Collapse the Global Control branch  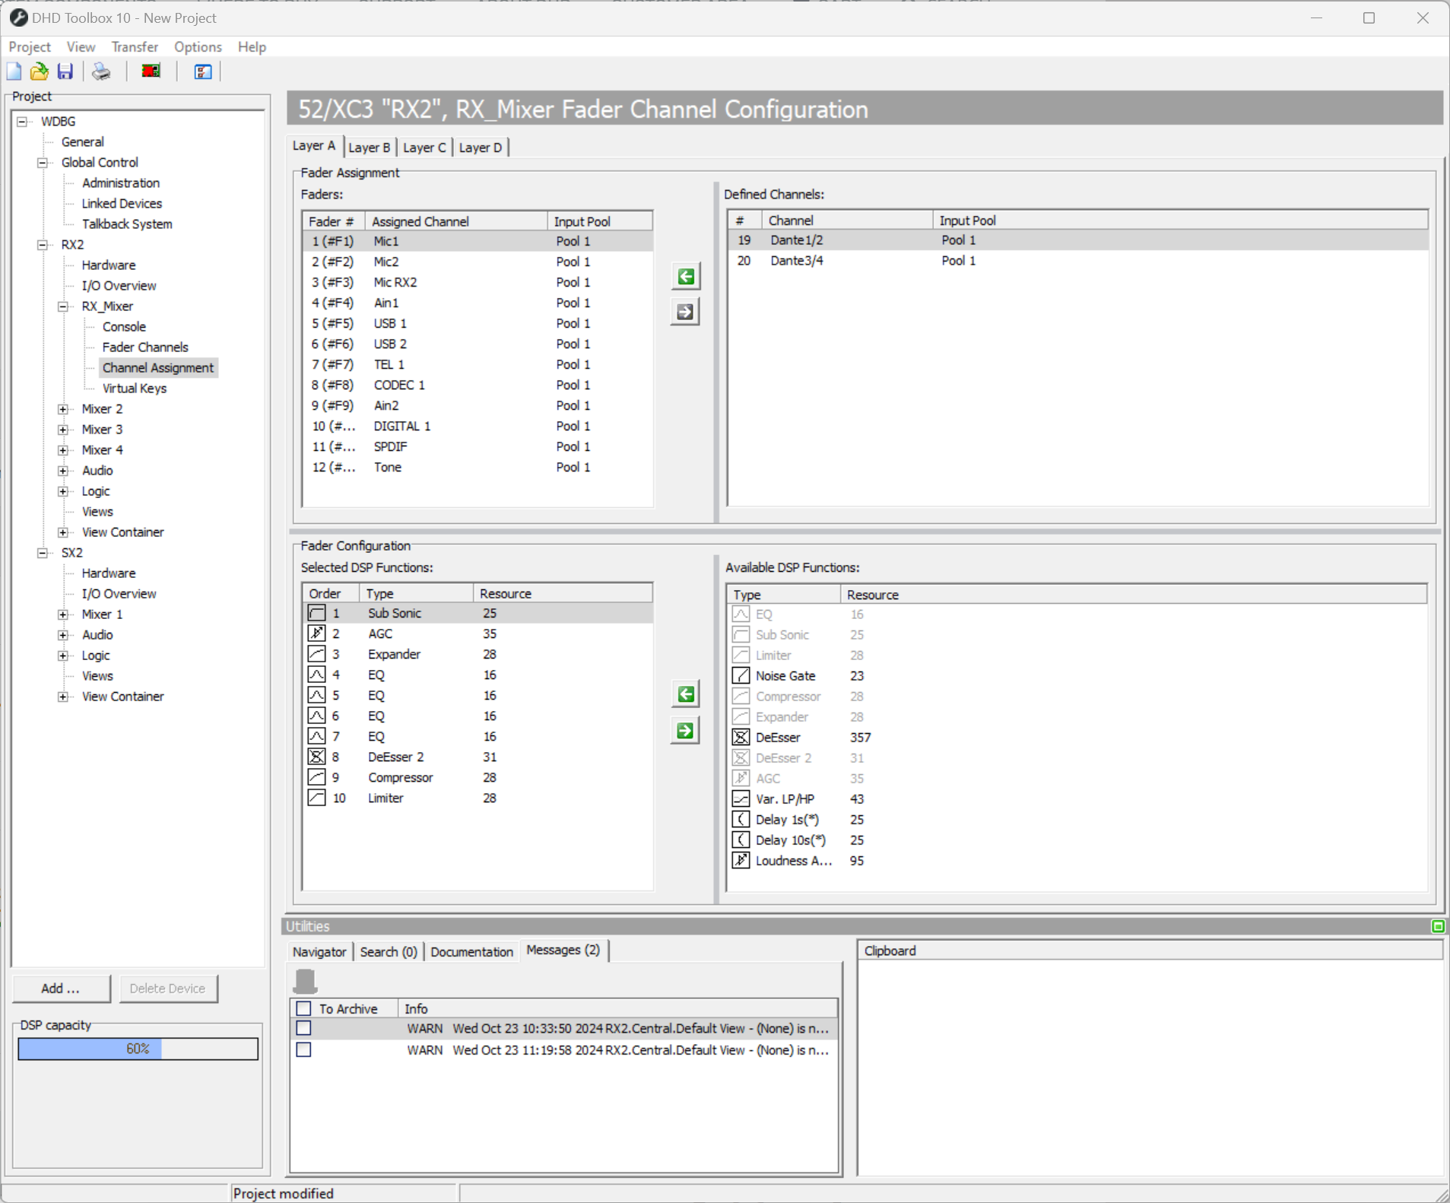tap(43, 162)
